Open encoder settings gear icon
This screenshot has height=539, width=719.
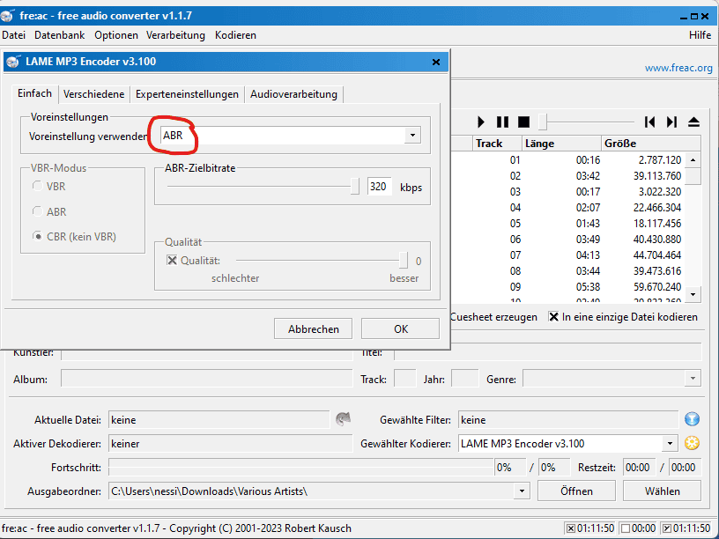[x=692, y=443]
